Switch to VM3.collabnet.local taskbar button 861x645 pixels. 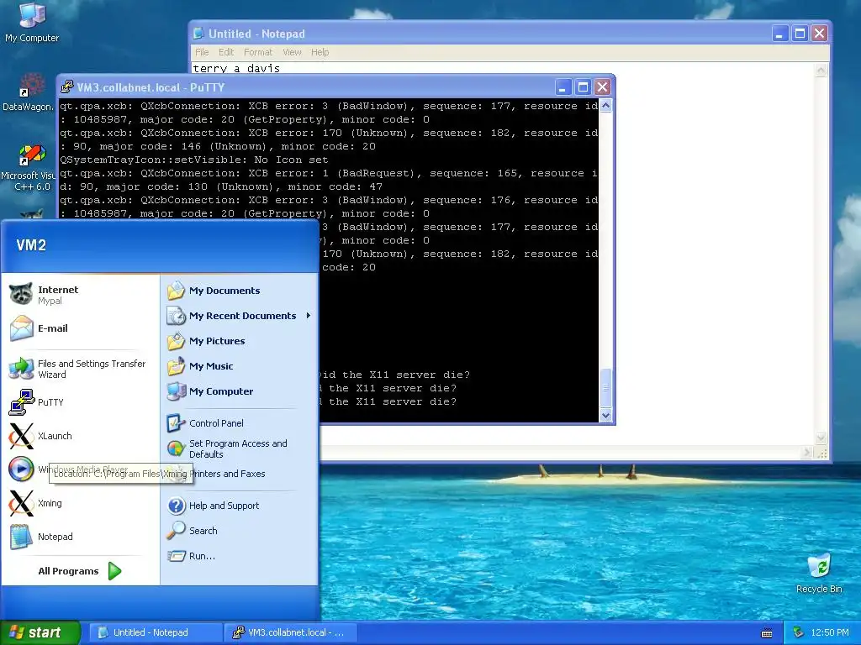point(291,632)
